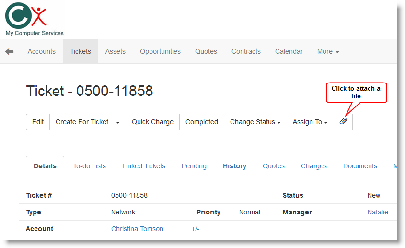Expand the More menu in navbar
Viewport: 405px width, 248px height.
[328, 51]
